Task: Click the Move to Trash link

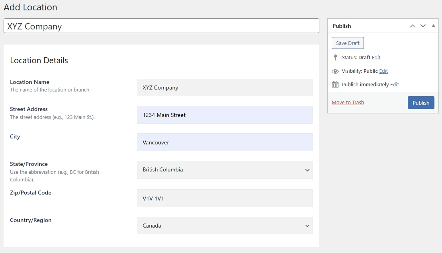Action: (x=348, y=102)
